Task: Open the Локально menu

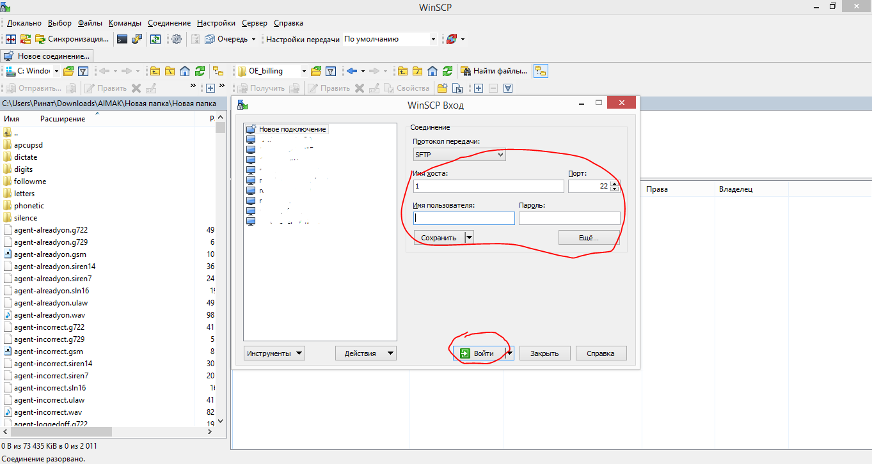Action: (x=24, y=23)
